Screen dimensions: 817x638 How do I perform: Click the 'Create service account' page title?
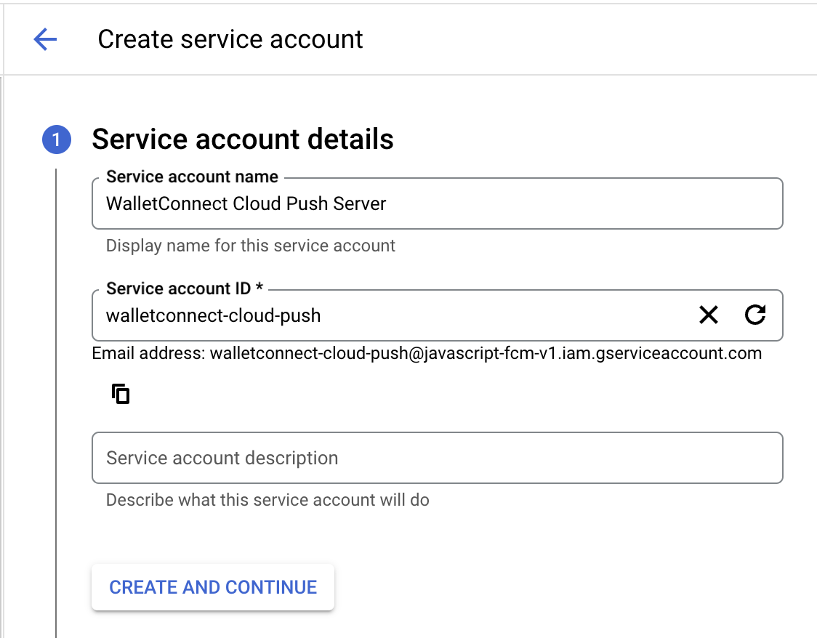pos(230,39)
